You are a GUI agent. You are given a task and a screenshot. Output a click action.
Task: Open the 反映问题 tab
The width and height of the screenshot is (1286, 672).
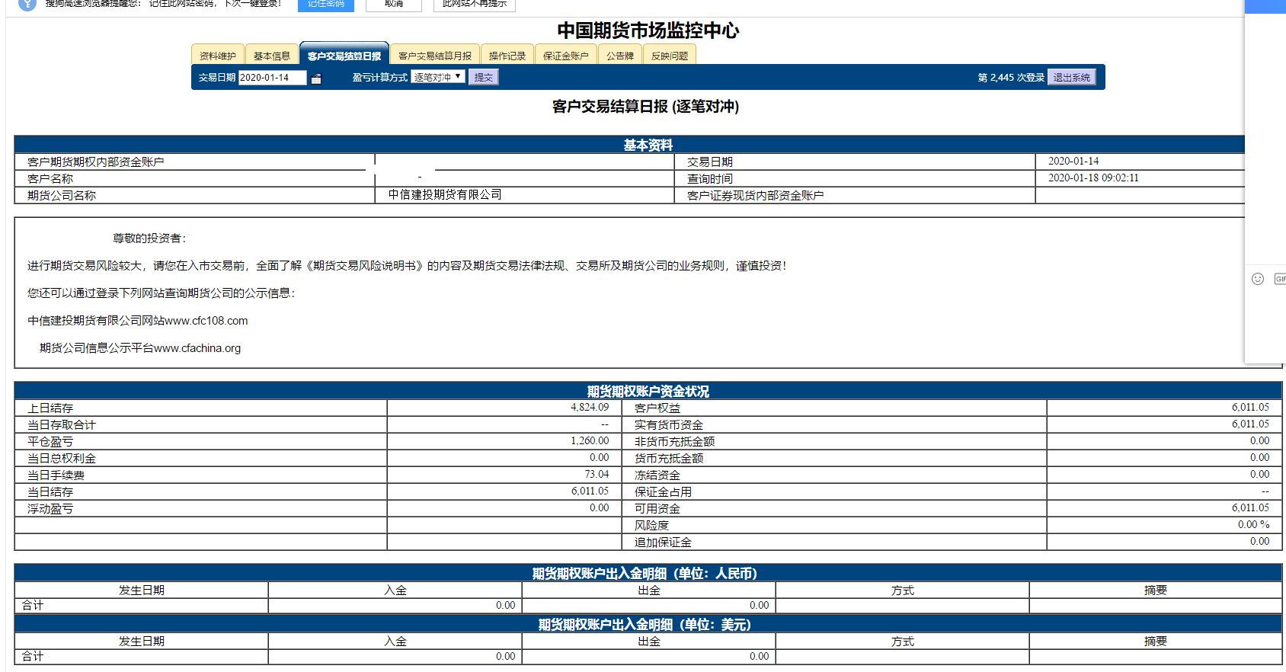tap(670, 56)
